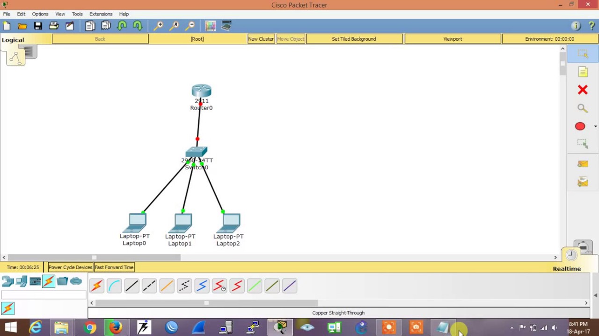Open the custom devices dialog icon

coord(226,26)
